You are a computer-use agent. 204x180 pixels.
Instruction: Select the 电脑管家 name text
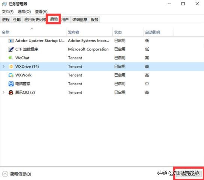(x=23, y=84)
